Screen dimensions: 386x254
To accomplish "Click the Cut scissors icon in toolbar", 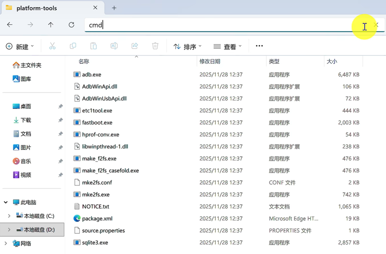I will pyautogui.click(x=52, y=46).
